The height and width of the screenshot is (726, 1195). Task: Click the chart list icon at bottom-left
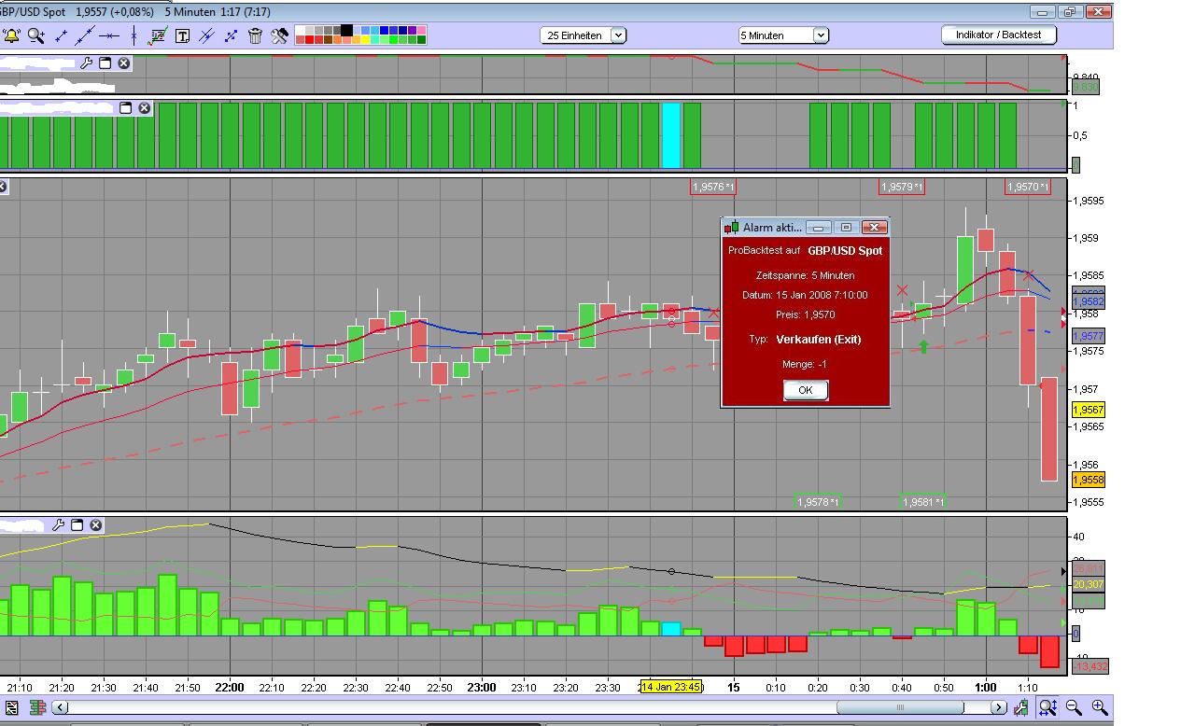(12, 708)
